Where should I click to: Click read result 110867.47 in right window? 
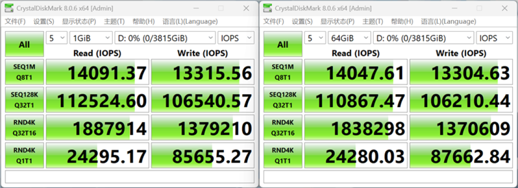tap(356, 100)
